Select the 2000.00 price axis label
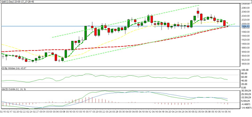This screenshot has height=117, width=252. coord(245,24)
